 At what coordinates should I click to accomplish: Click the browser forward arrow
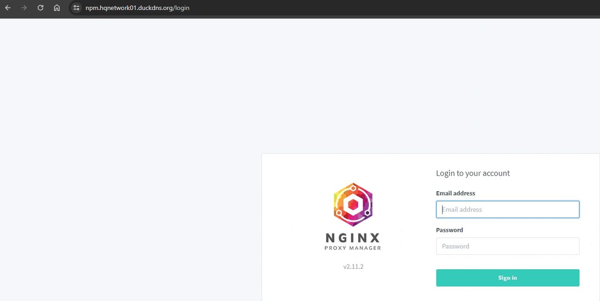pyautogui.click(x=24, y=8)
